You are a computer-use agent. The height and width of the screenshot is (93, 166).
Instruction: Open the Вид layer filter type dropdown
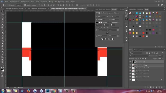pos(135,53)
